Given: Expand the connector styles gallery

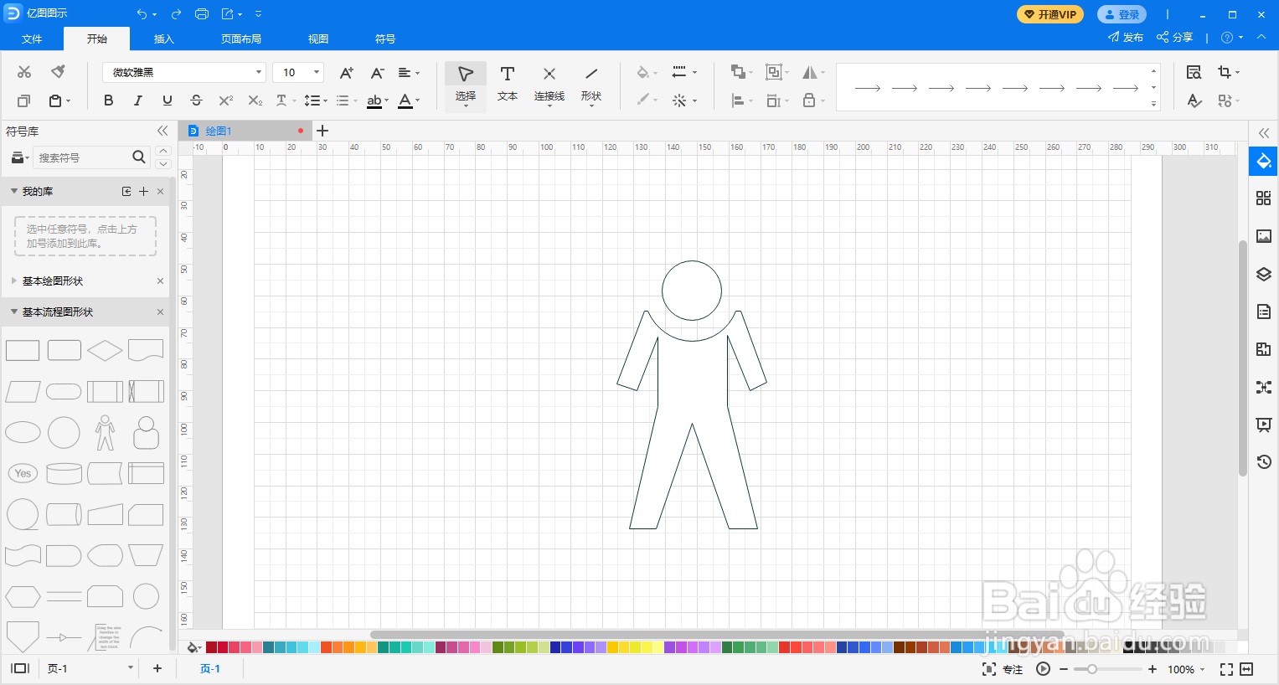Looking at the screenshot, I should 1153,105.
